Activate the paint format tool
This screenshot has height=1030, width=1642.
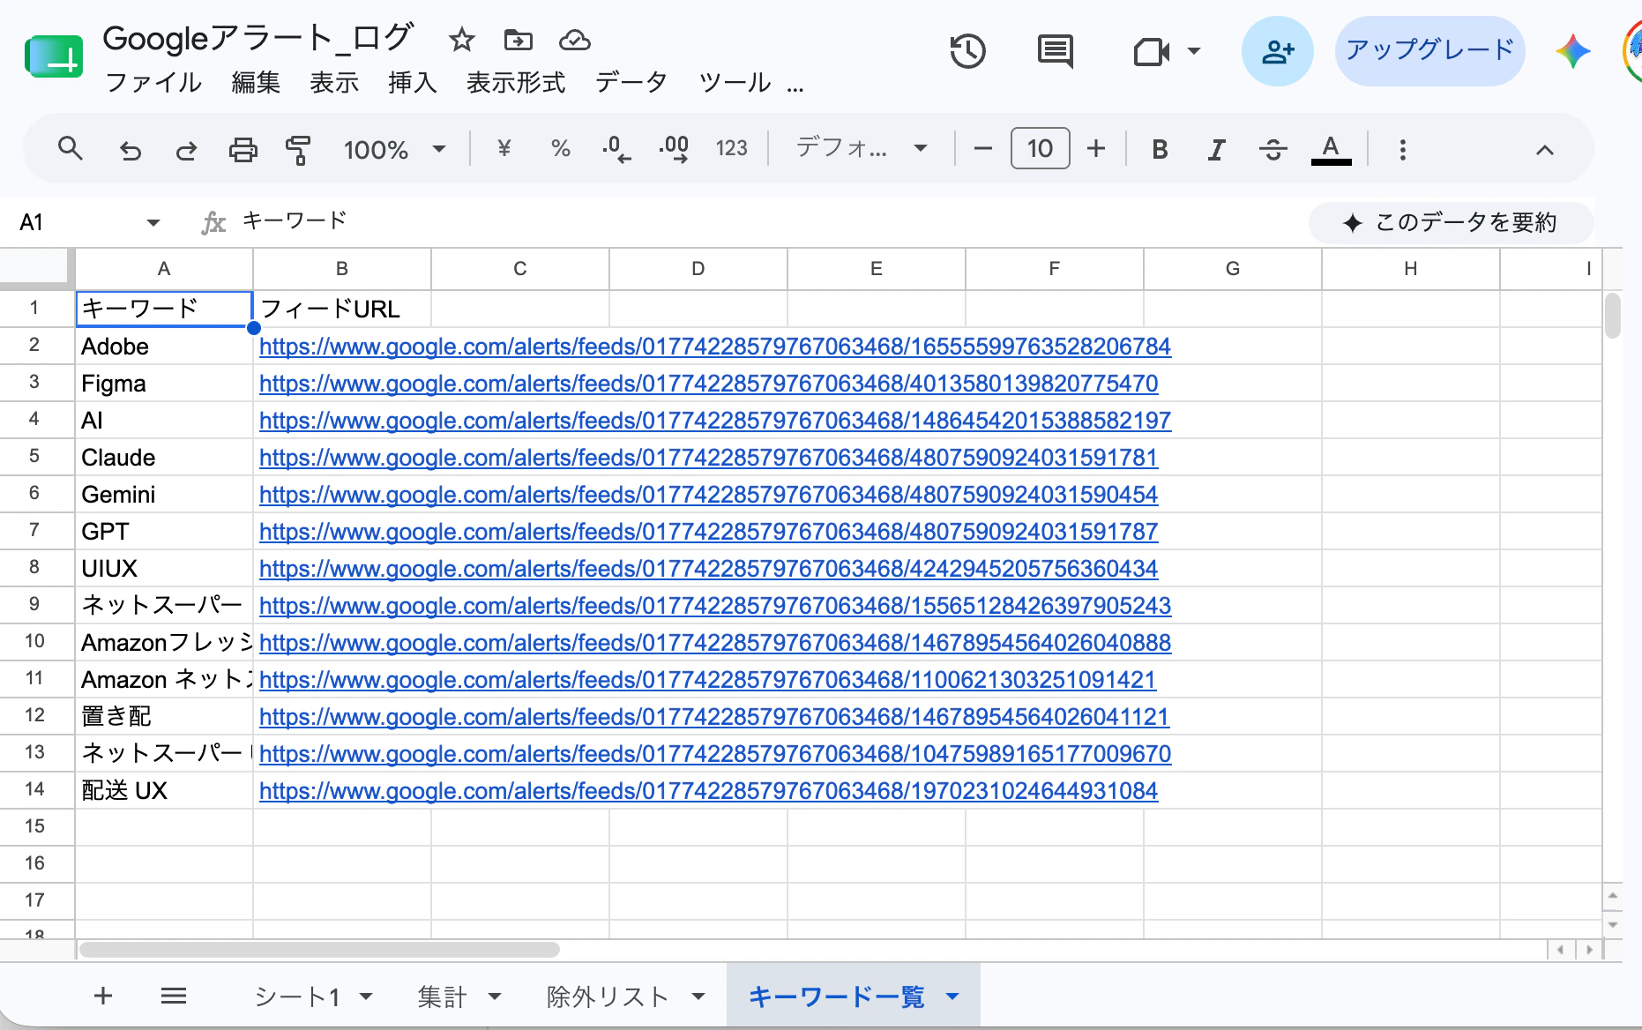pyautogui.click(x=298, y=150)
